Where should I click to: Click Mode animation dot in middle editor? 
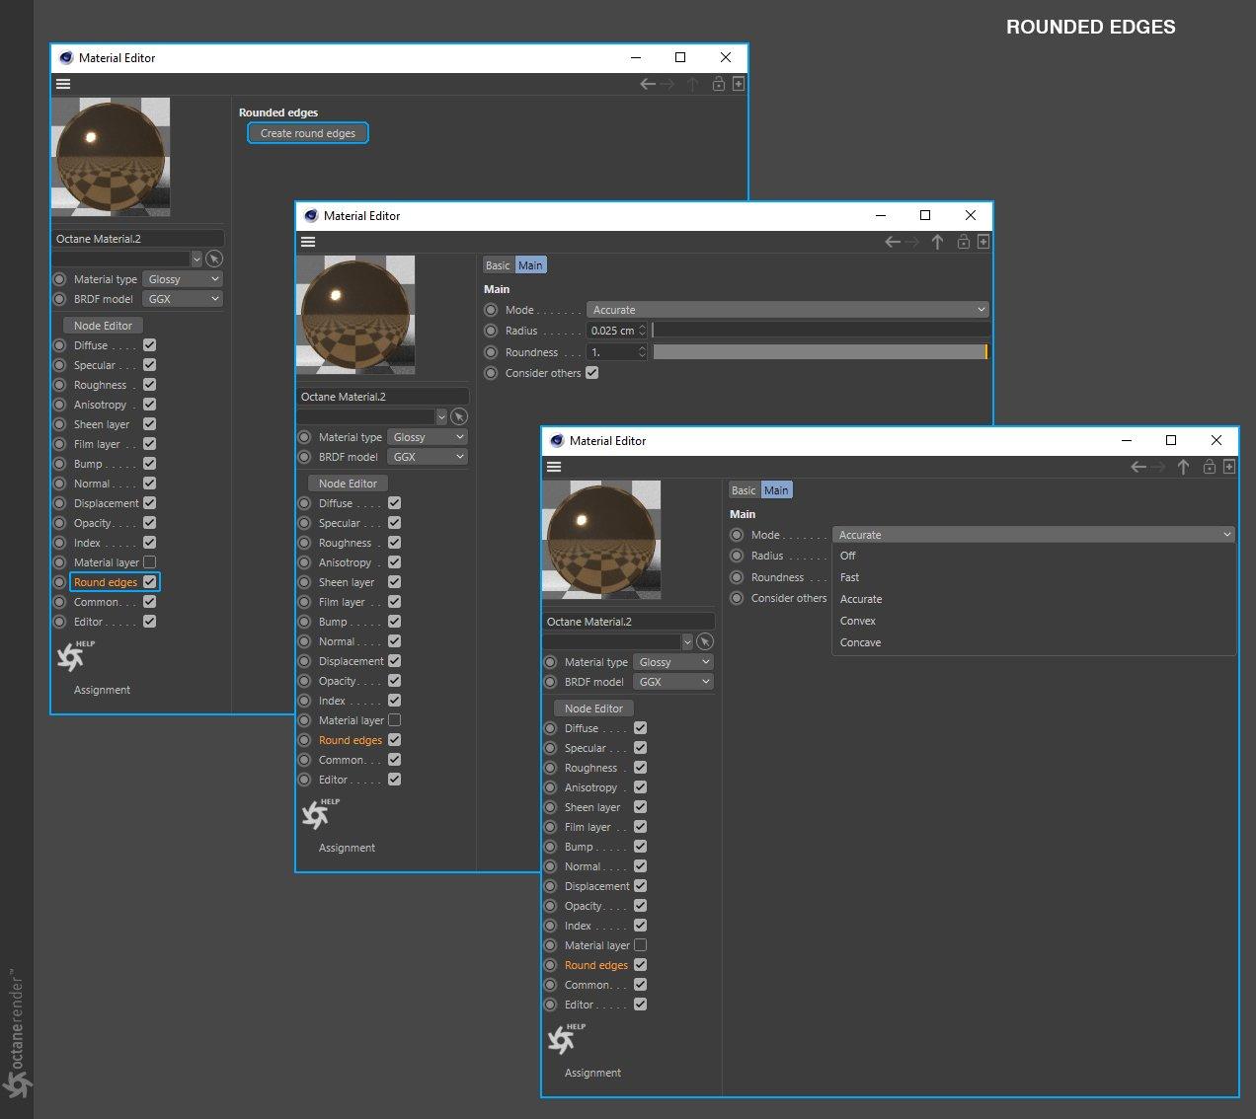click(x=491, y=310)
